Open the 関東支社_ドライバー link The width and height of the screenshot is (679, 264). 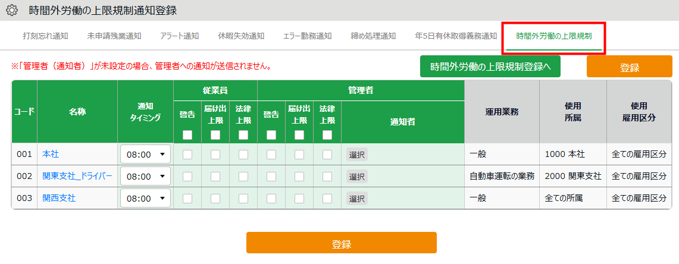(x=77, y=176)
